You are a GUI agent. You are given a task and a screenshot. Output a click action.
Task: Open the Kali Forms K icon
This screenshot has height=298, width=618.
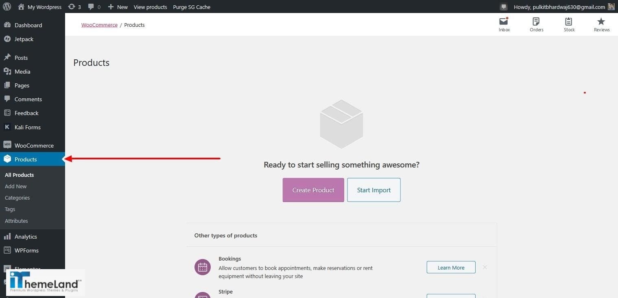coord(7,127)
